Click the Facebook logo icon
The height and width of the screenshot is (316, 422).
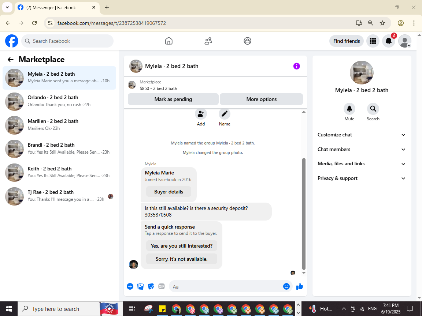[12, 41]
